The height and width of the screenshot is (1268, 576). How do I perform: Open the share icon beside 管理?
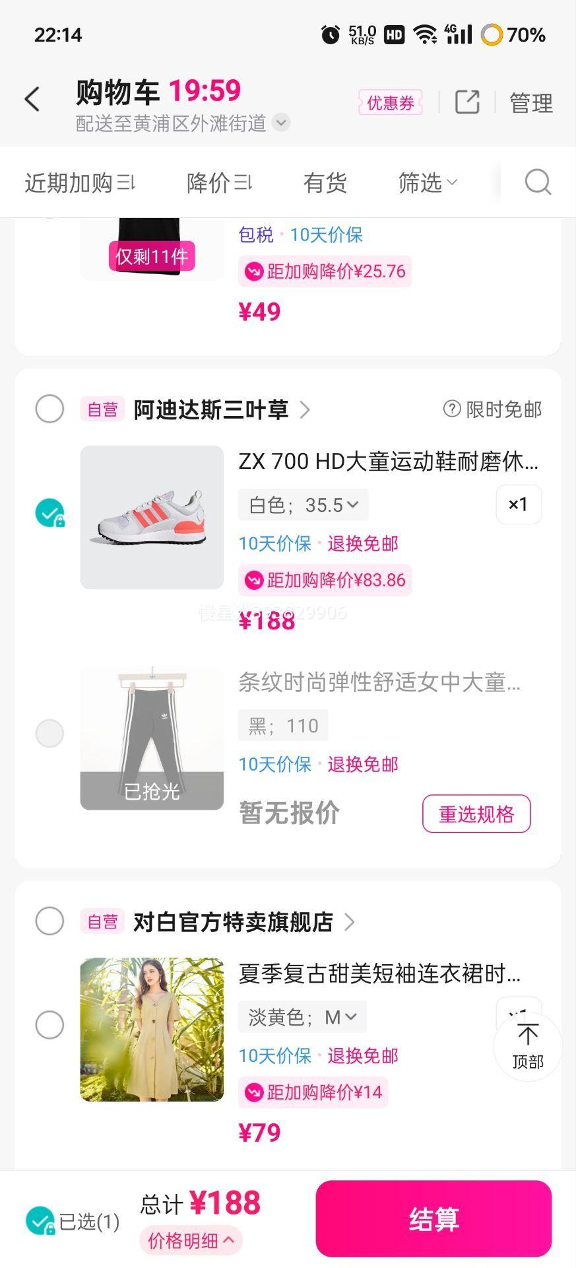[x=467, y=102]
